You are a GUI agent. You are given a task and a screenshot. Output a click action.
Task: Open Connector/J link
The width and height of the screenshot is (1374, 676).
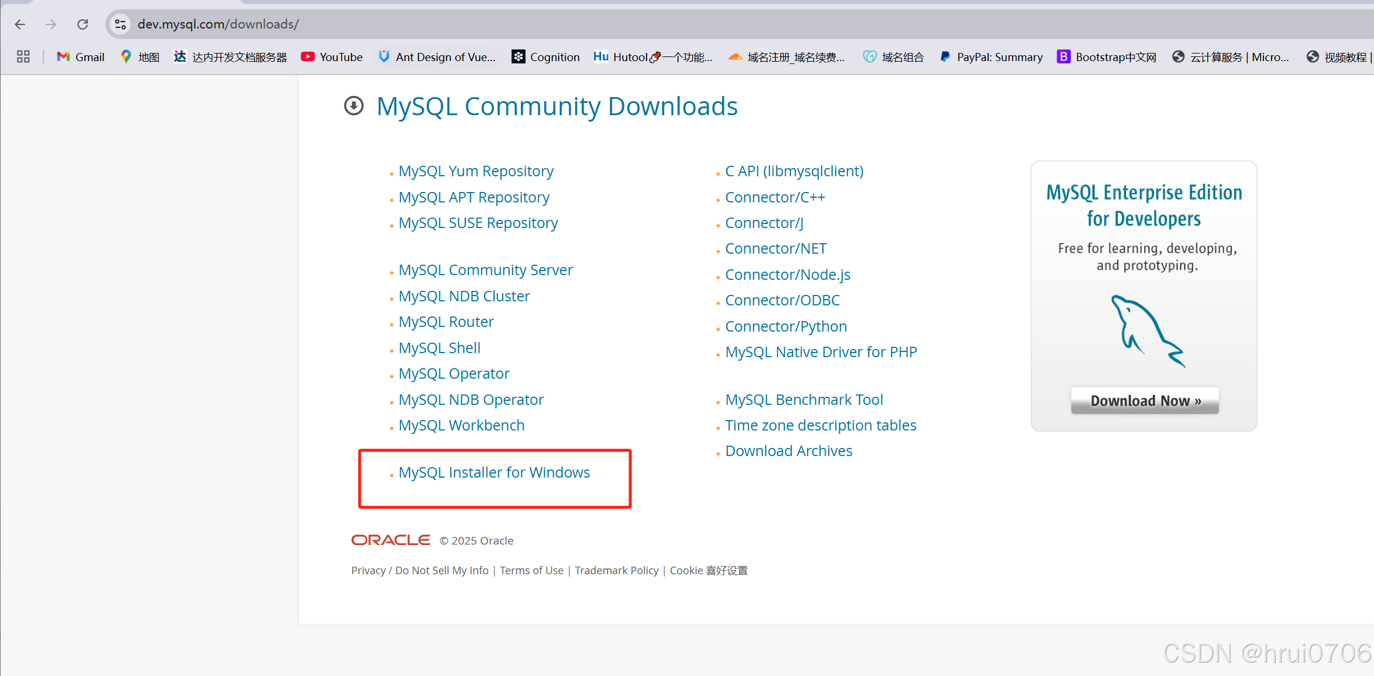pyautogui.click(x=765, y=223)
